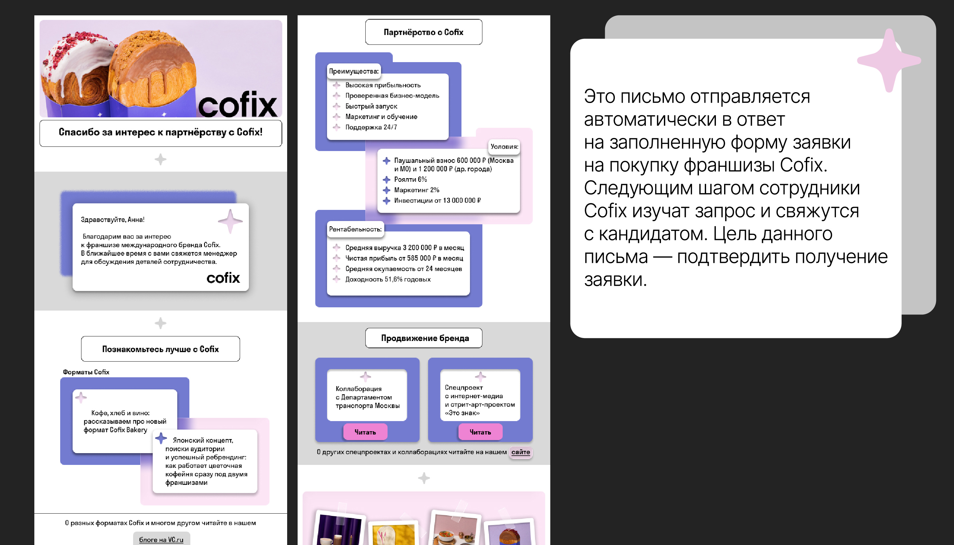This screenshot has height=545, width=954.
Task: Click the Паушальный взнос 600 000 ₽ line
Action: [x=453, y=164]
